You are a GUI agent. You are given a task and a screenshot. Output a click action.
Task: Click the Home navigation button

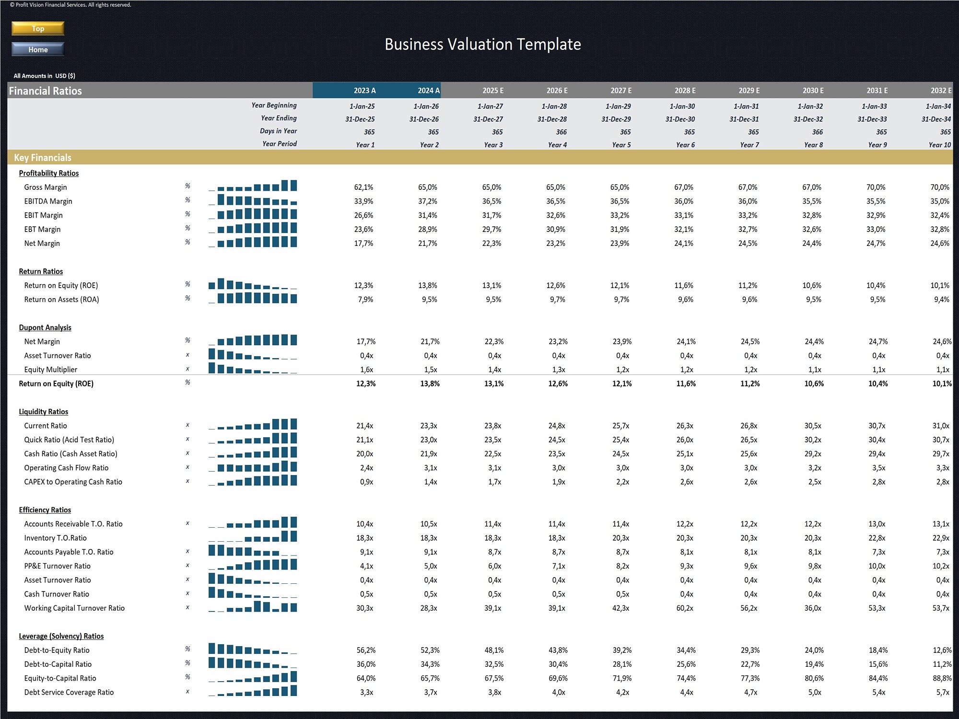coord(38,49)
